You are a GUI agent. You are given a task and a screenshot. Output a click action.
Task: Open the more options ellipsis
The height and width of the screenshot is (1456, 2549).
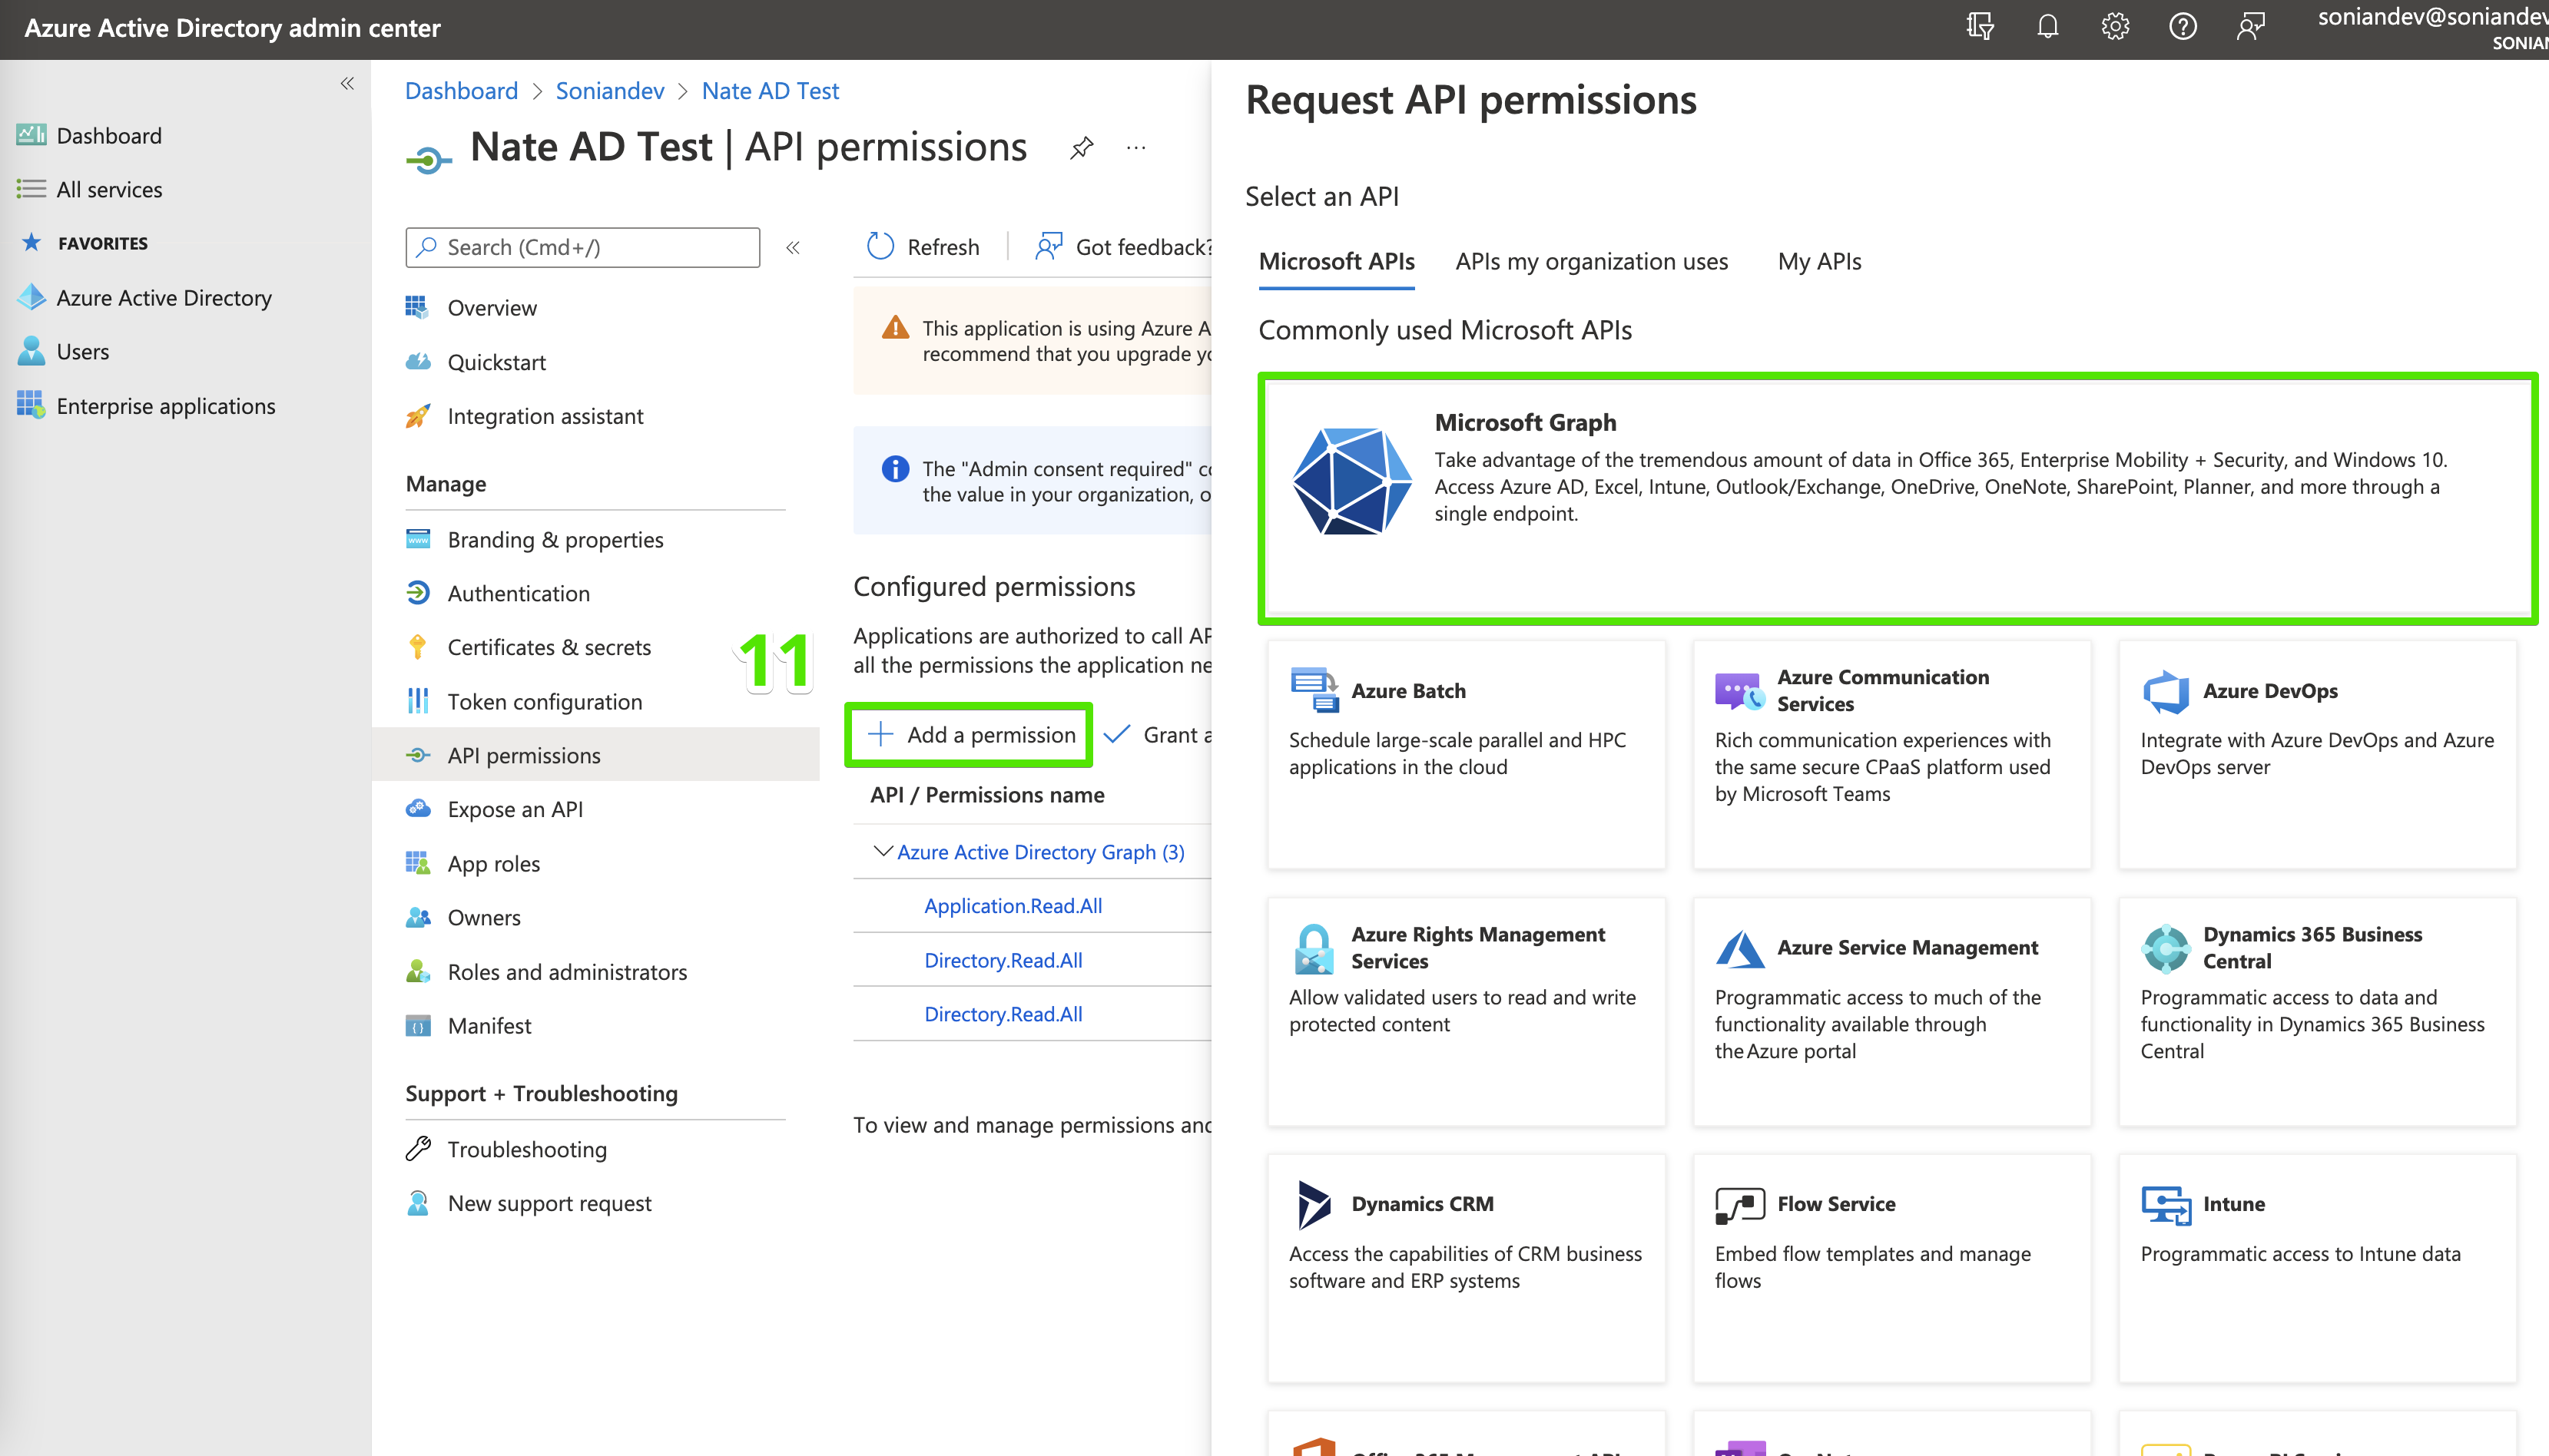coord(1136,148)
